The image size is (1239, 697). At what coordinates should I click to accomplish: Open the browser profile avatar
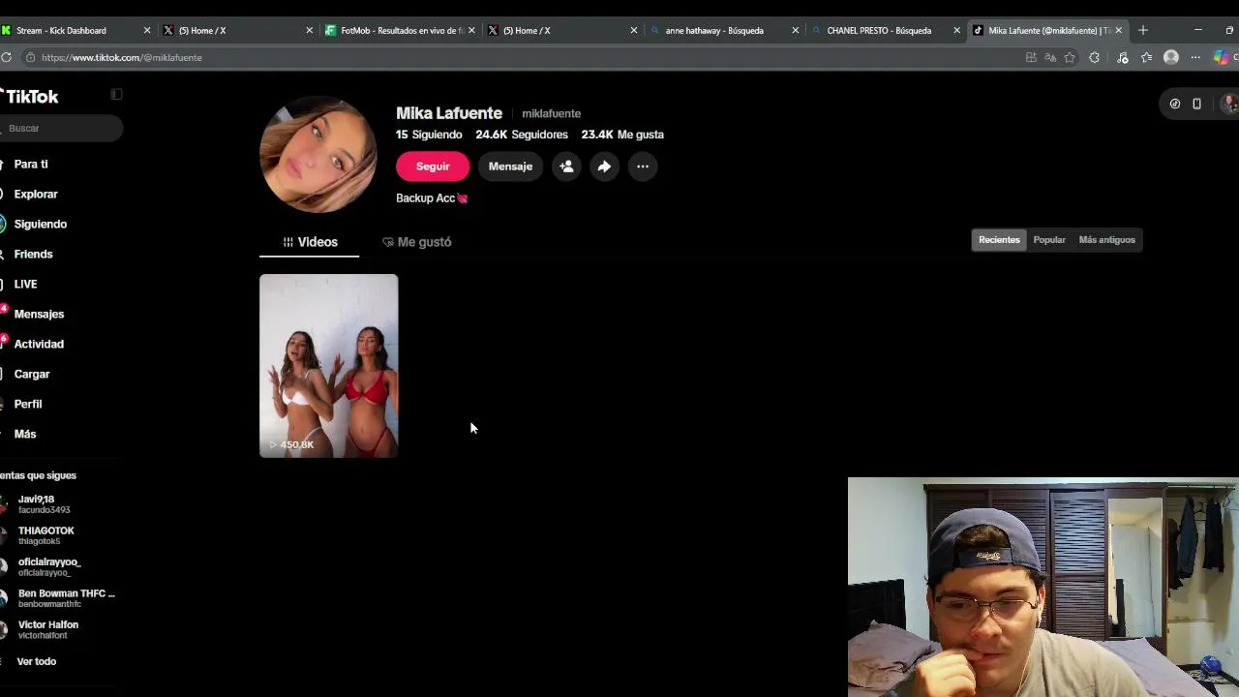[1171, 57]
